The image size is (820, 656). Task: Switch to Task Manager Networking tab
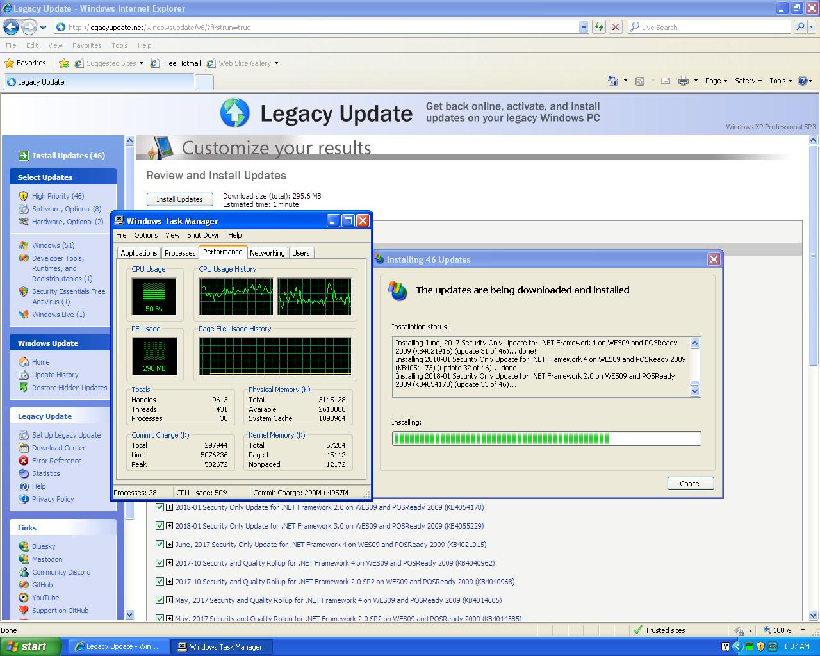tap(267, 253)
